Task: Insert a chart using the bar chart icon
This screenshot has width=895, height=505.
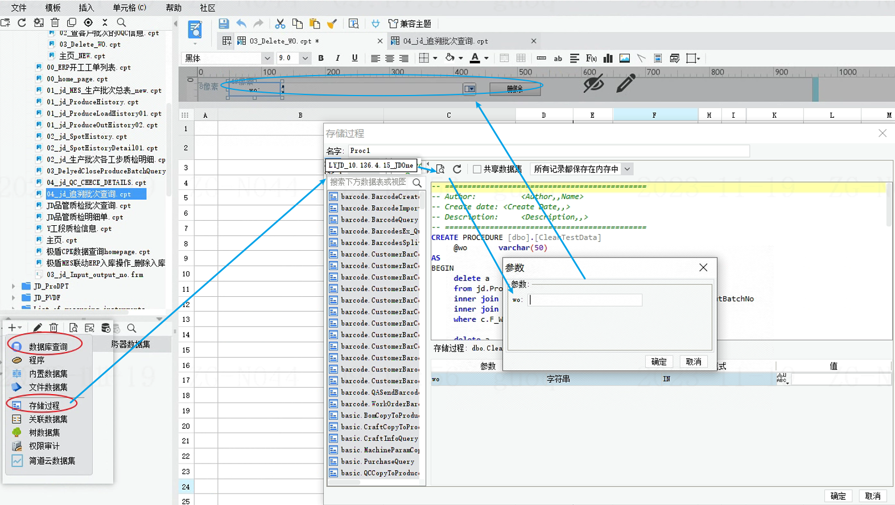Action: [608, 58]
